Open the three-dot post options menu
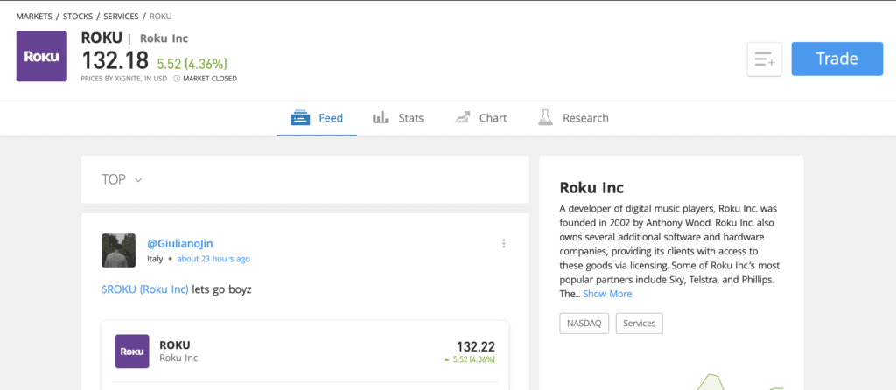This screenshot has width=896, height=390. (503, 244)
